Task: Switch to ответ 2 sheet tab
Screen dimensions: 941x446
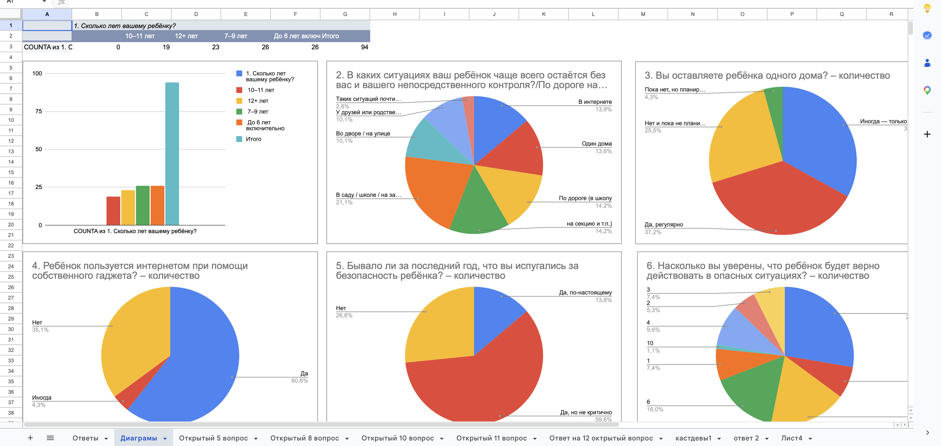Action: (x=746, y=438)
